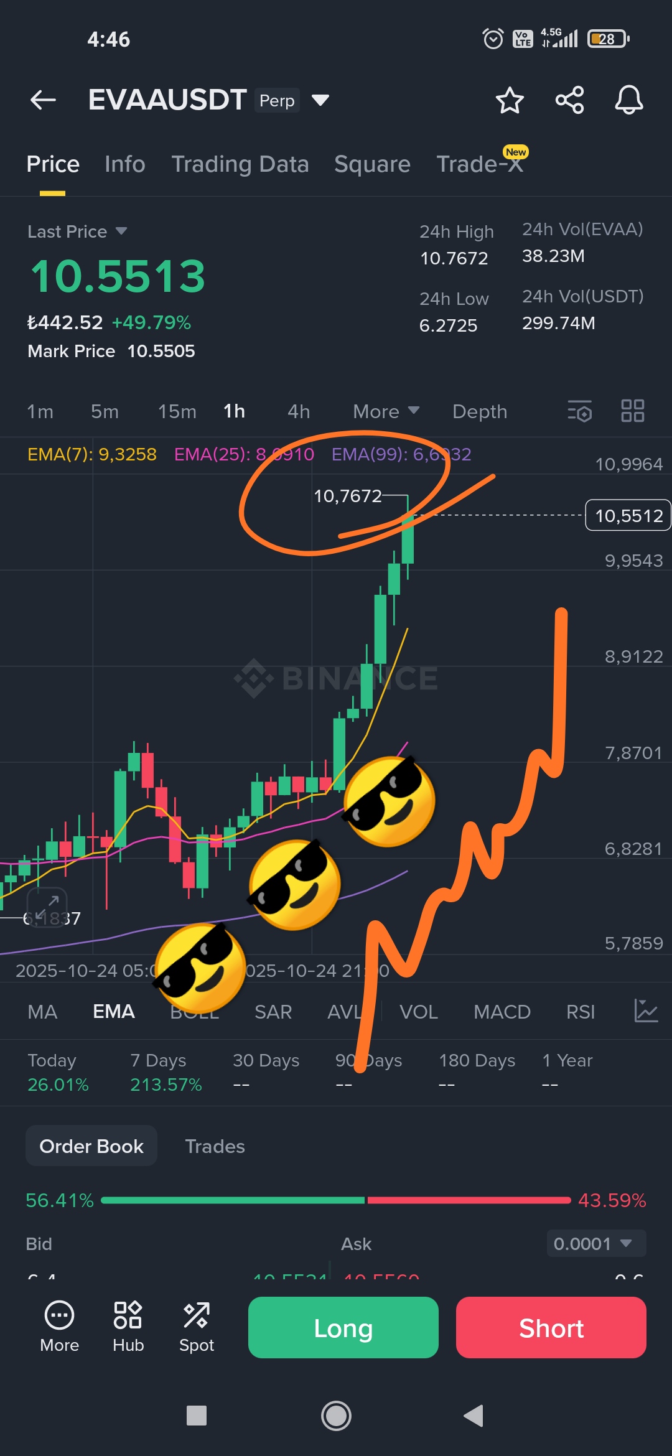Open the chart grid layout icon
The image size is (672, 1456).
coord(633,411)
